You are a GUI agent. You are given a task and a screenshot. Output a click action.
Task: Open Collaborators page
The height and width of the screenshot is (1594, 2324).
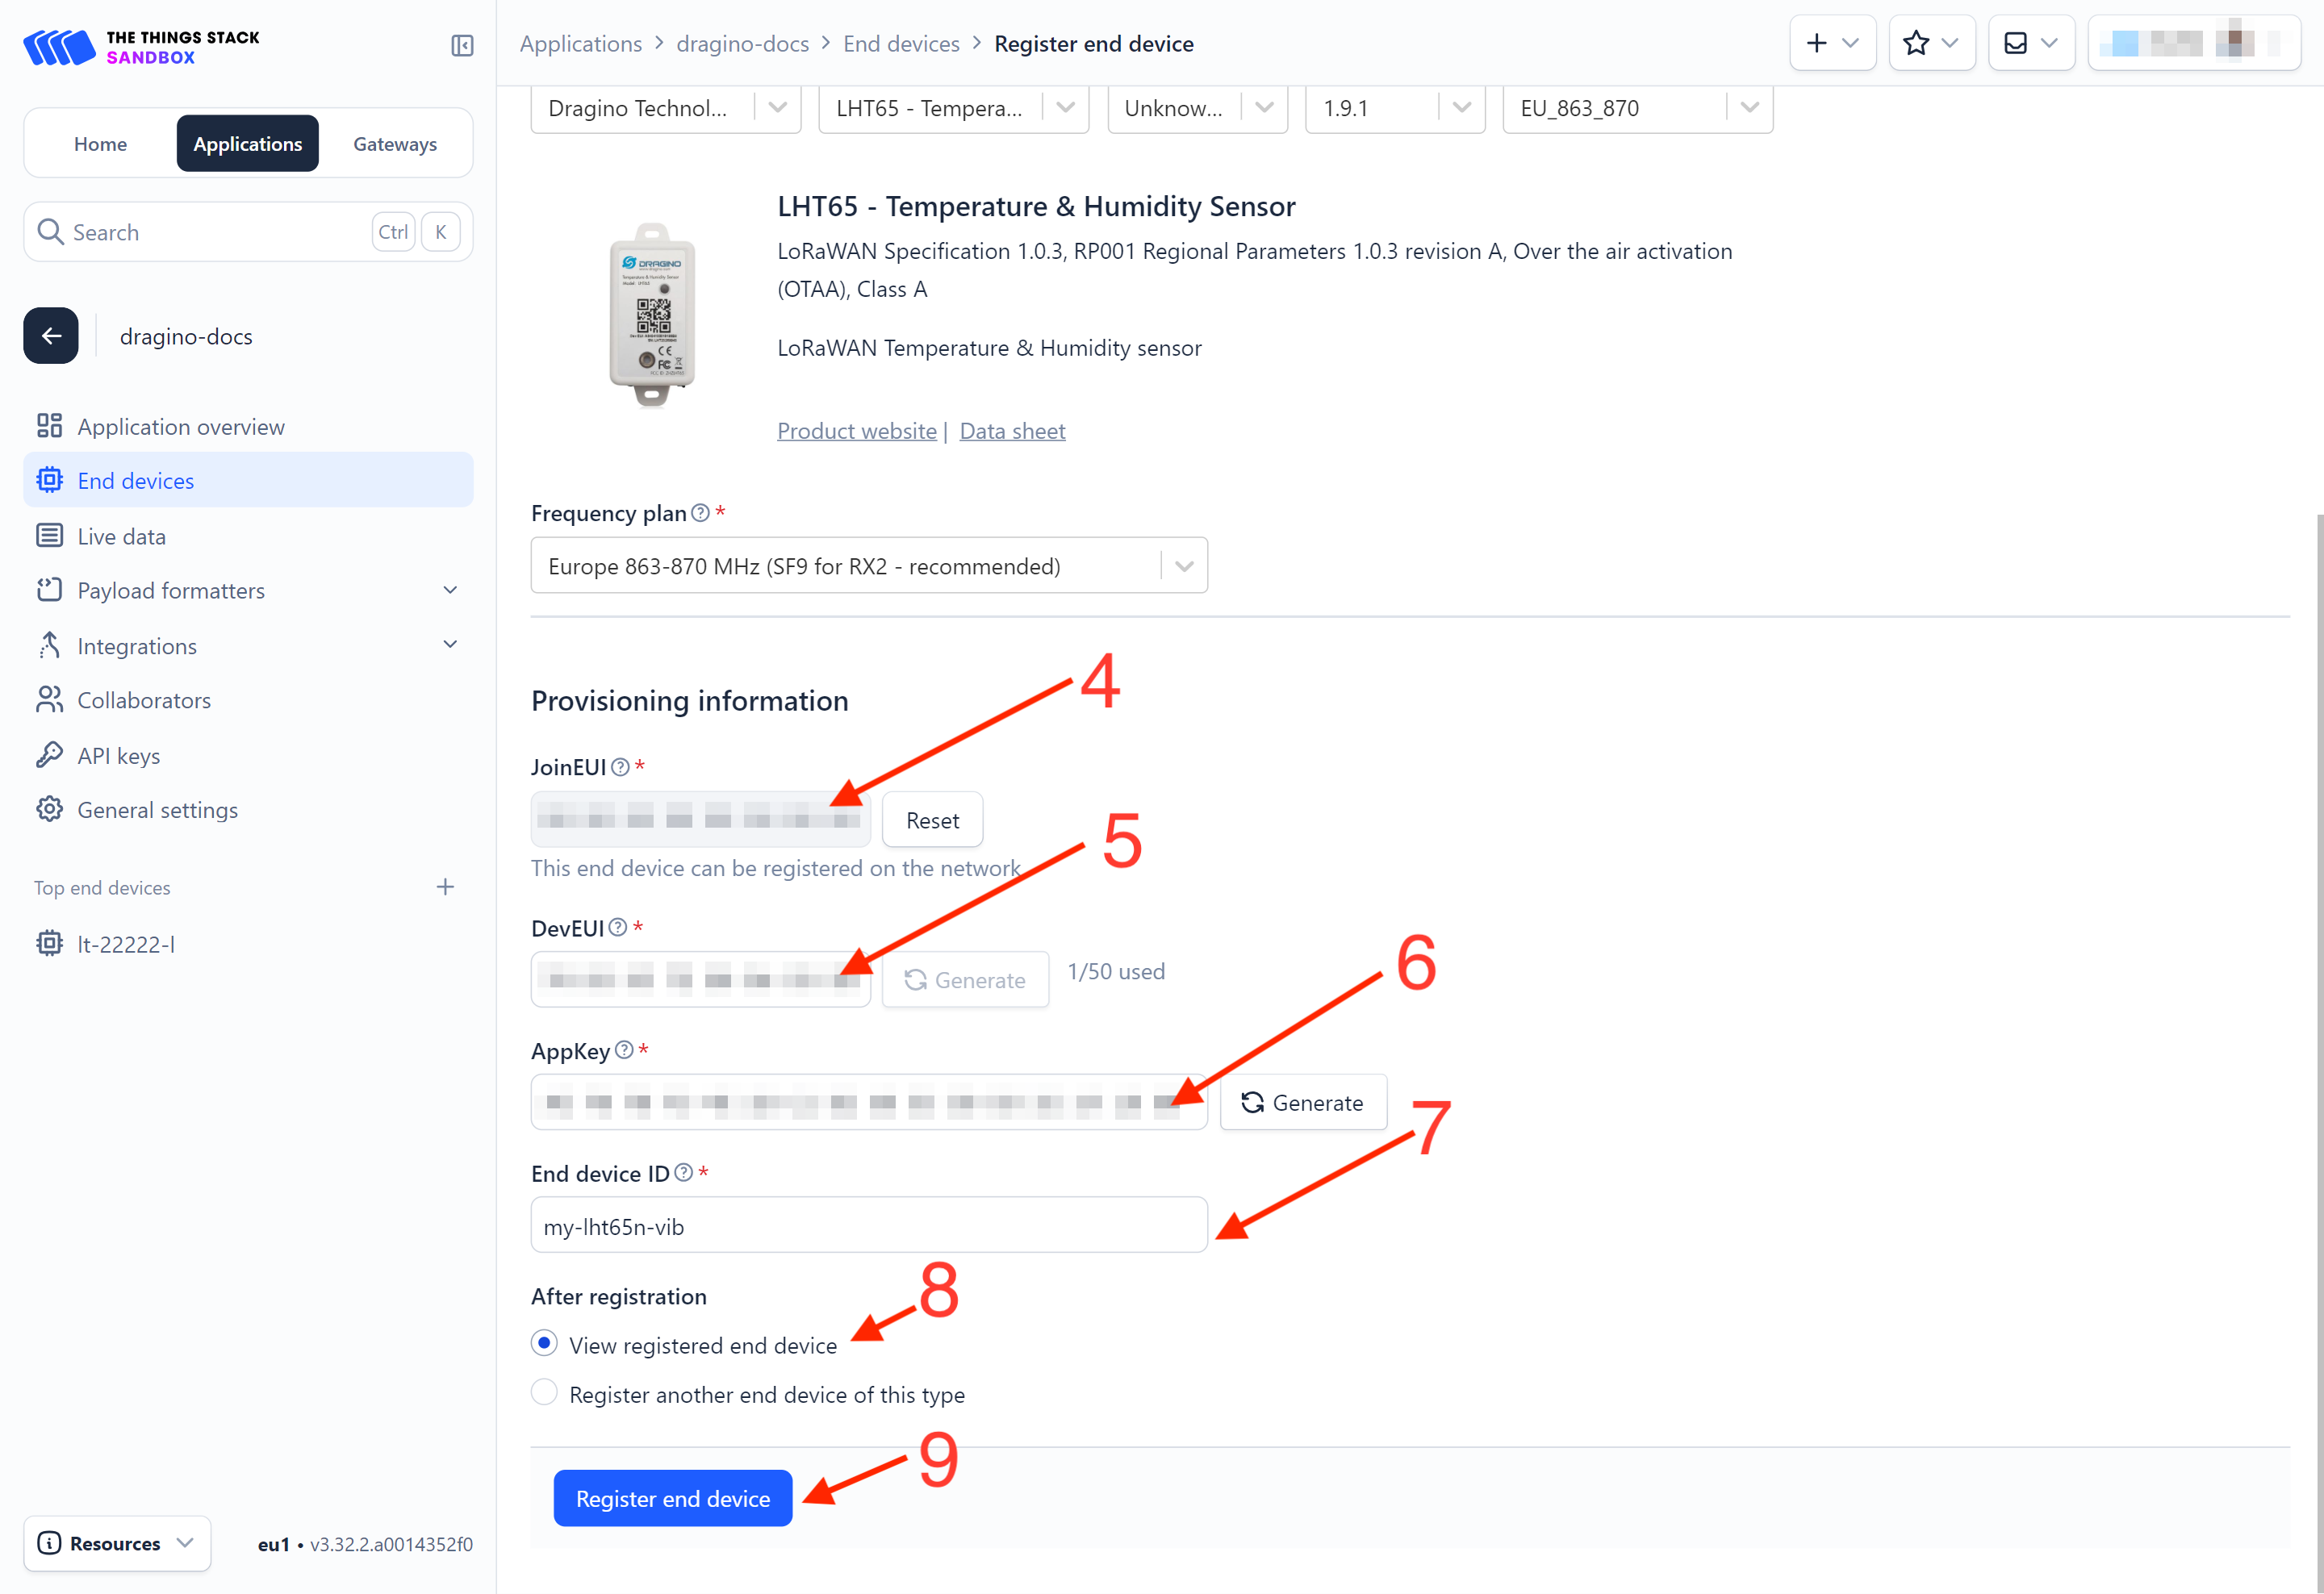pyautogui.click(x=248, y=700)
